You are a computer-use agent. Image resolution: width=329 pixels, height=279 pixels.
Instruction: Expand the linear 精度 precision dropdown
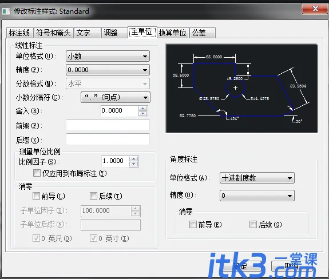[x=108, y=70]
